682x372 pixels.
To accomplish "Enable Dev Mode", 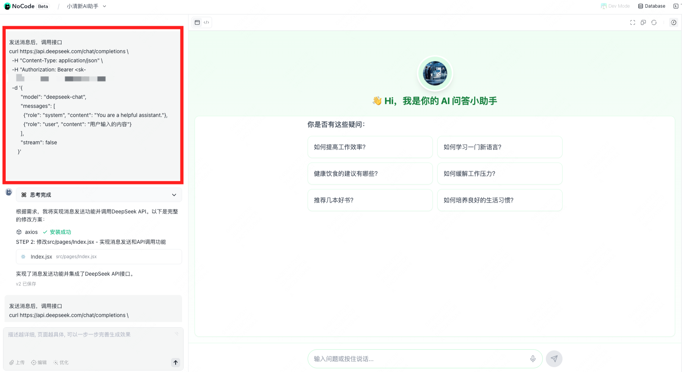I will (x=615, y=6).
